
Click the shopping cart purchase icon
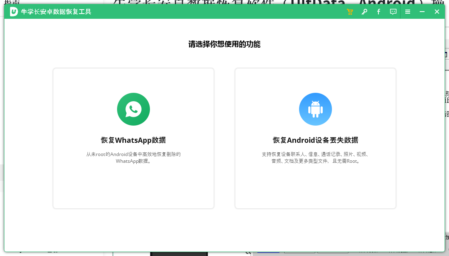(350, 12)
